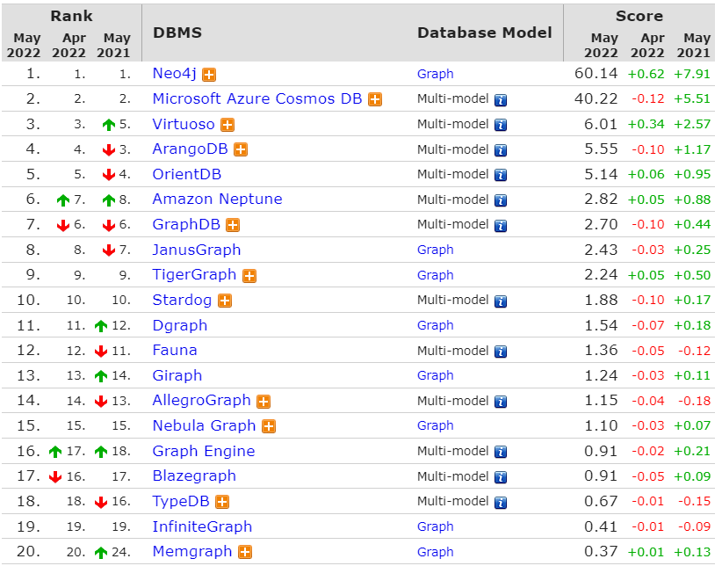Click the Multi-model info icon in Amazon Neptune row
Screen dimensions: 722x566
[x=501, y=200]
